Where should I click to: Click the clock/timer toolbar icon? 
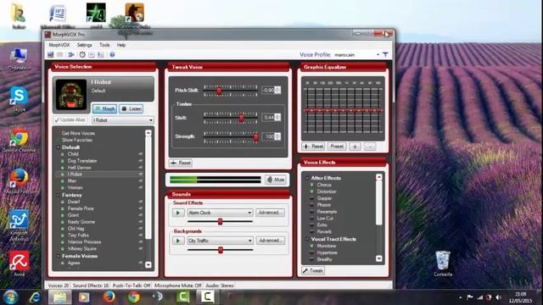[82, 54]
